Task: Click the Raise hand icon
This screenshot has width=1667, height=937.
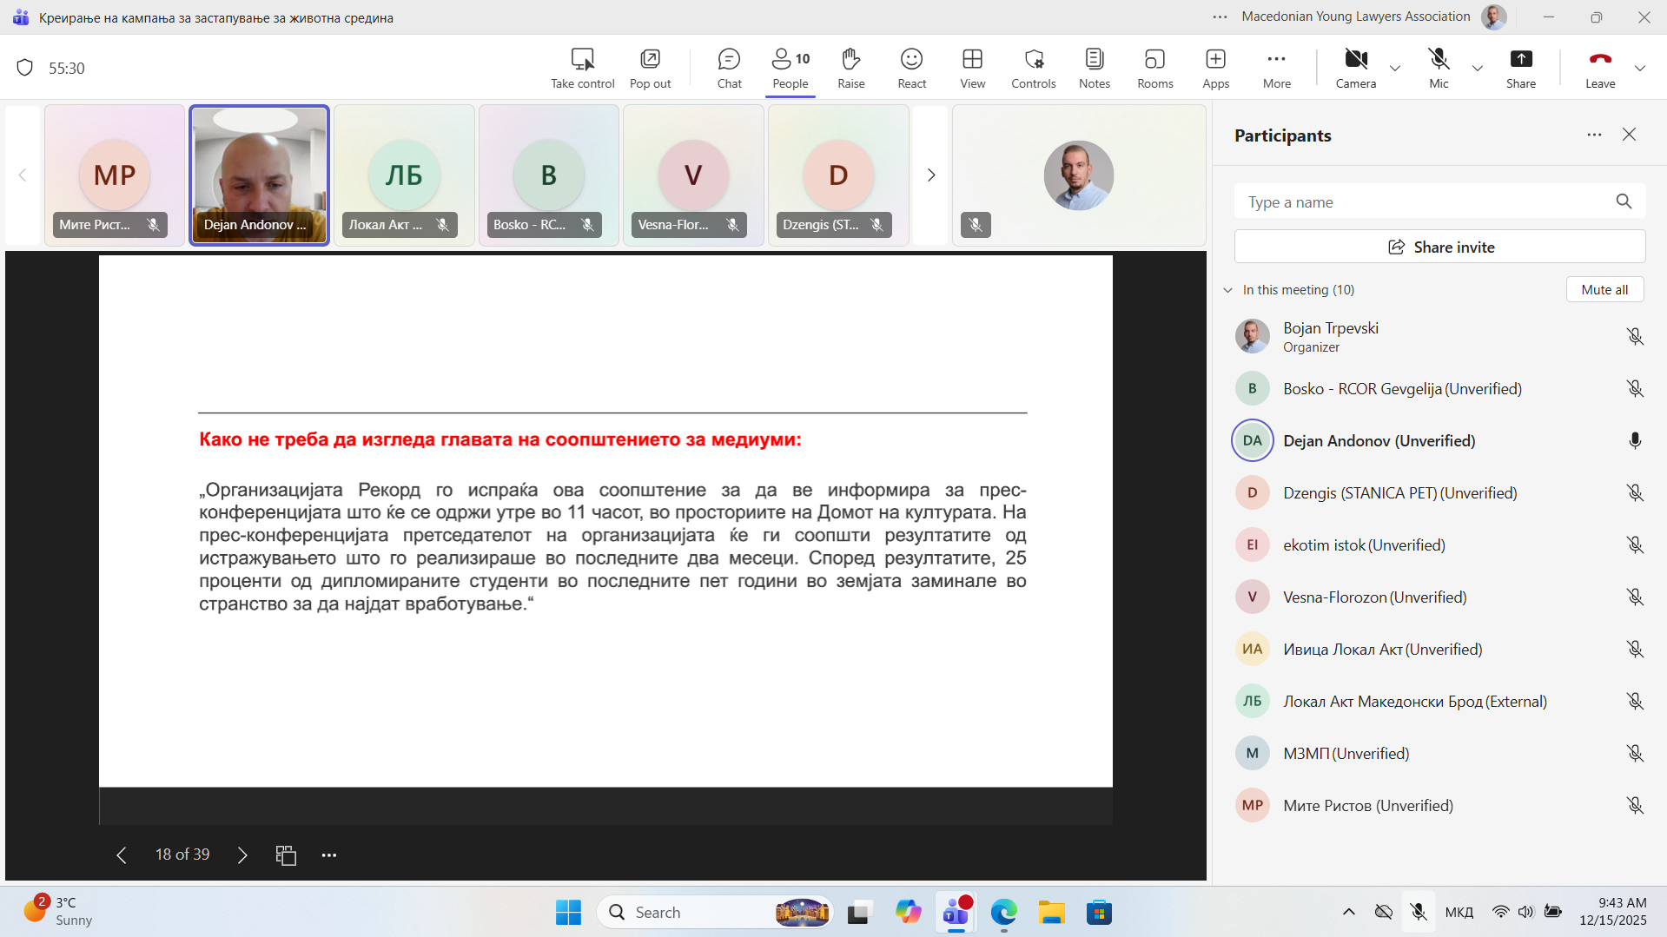Action: coord(850,69)
